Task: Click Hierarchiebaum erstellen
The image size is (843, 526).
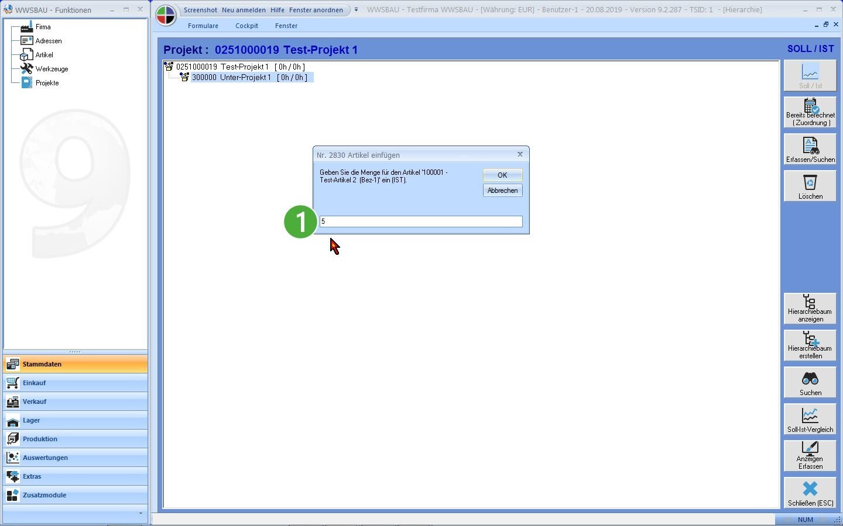Action: [x=810, y=345]
